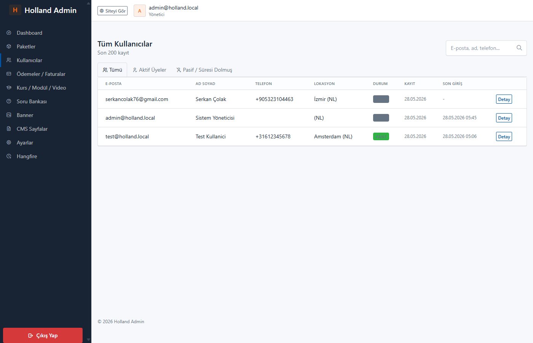Open Kurs / Modül / Video section
Screen dimensions: 533x343
click(46, 88)
